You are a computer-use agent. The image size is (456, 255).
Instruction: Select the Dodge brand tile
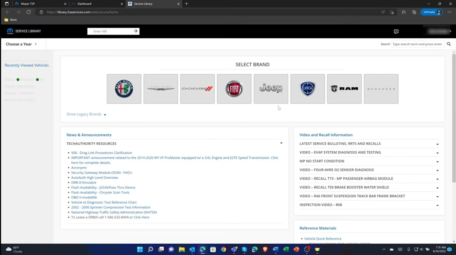(x=198, y=89)
